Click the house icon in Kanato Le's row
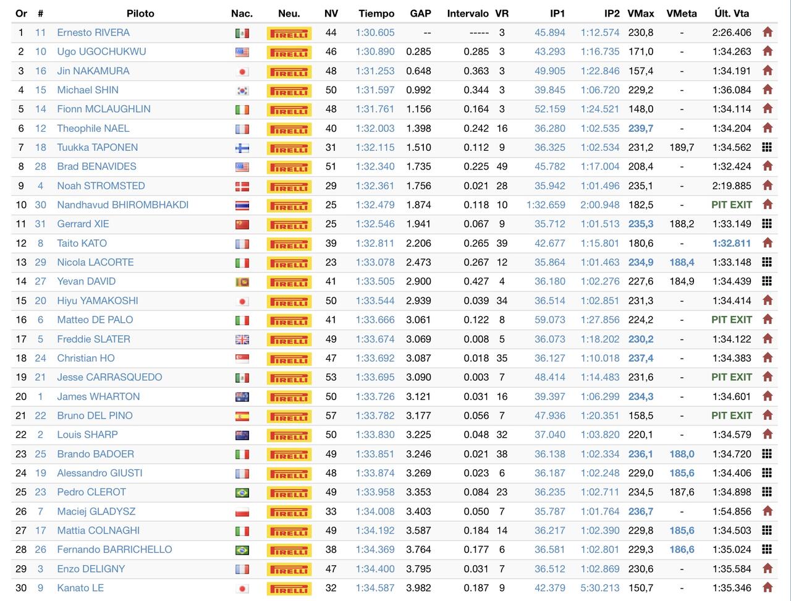This screenshot has width=791, height=601. point(768,588)
